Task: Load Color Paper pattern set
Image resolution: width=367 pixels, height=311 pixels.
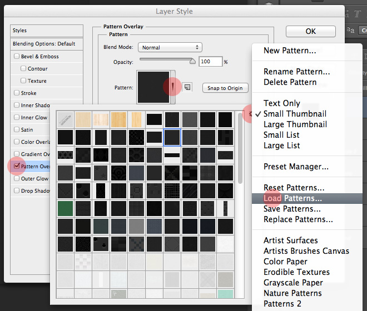Action: point(285,262)
